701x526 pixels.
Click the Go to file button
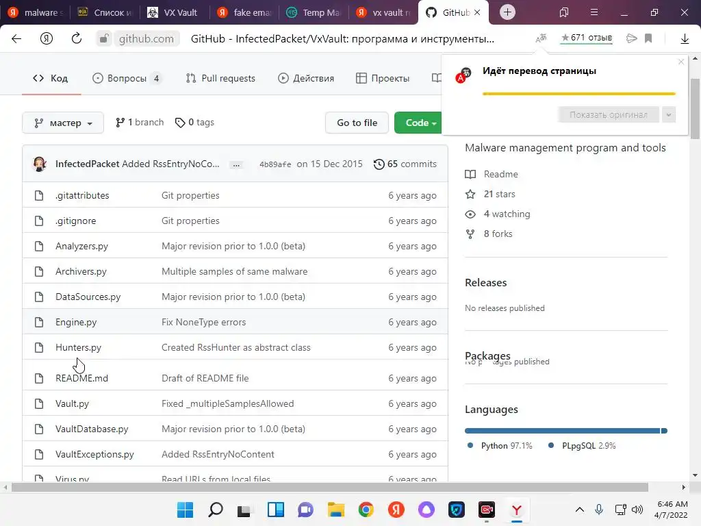click(x=357, y=123)
